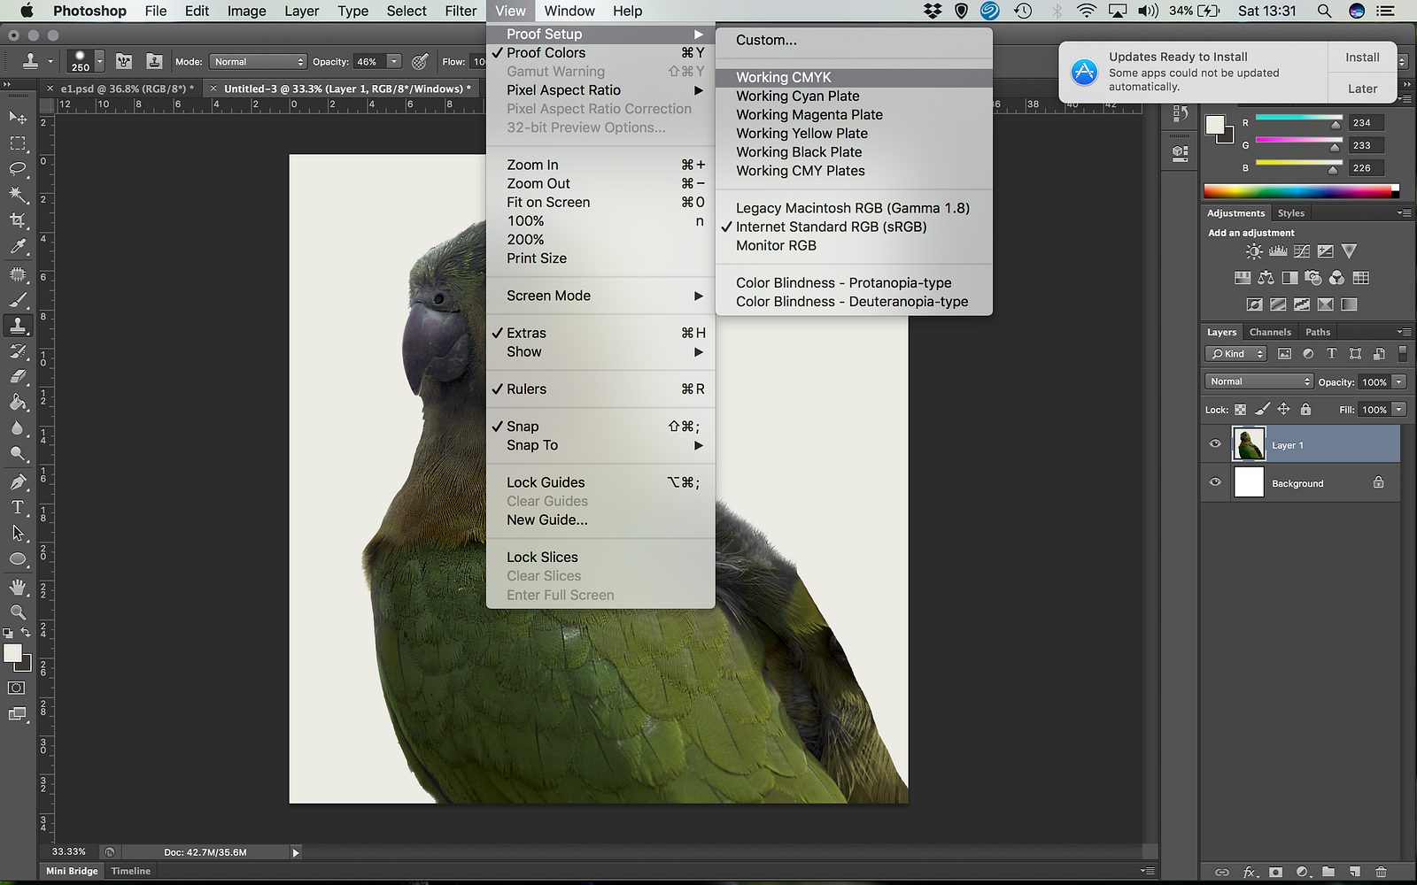This screenshot has width=1417, height=885.
Task: Click the delete layer trash icon
Action: [x=1381, y=872]
